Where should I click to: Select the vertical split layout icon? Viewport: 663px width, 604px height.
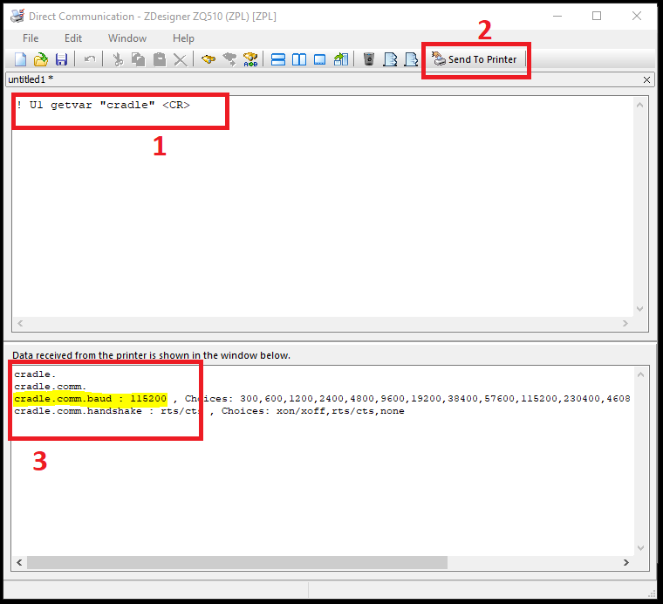click(x=299, y=59)
